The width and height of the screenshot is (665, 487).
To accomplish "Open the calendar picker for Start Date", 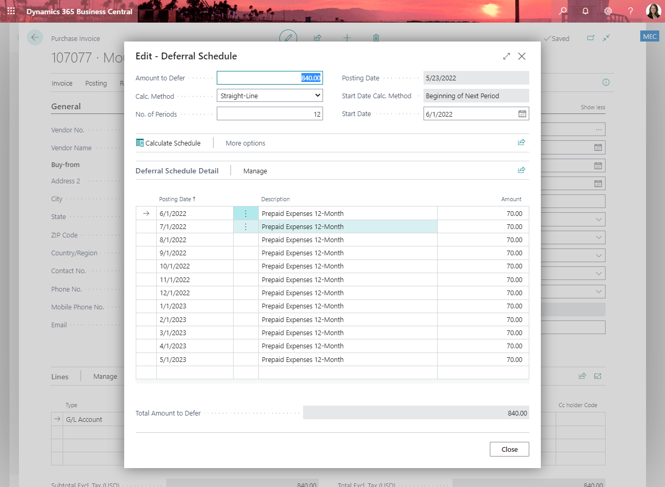I will [x=522, y=113].
